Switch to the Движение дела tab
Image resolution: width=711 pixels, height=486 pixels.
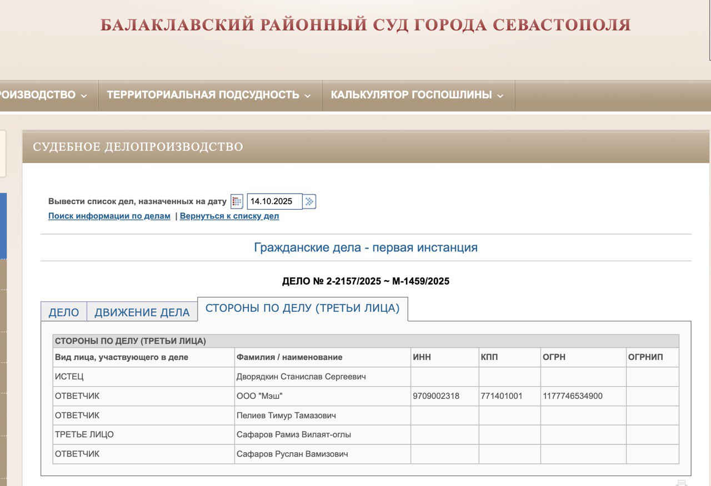[142, 312]
